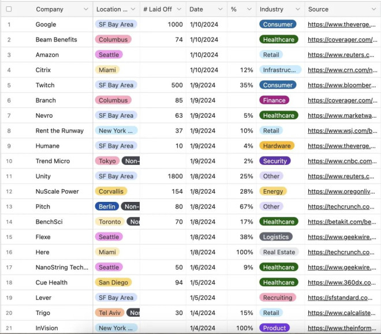Open the Date column dropdown arrow

[x=220, y=9]
